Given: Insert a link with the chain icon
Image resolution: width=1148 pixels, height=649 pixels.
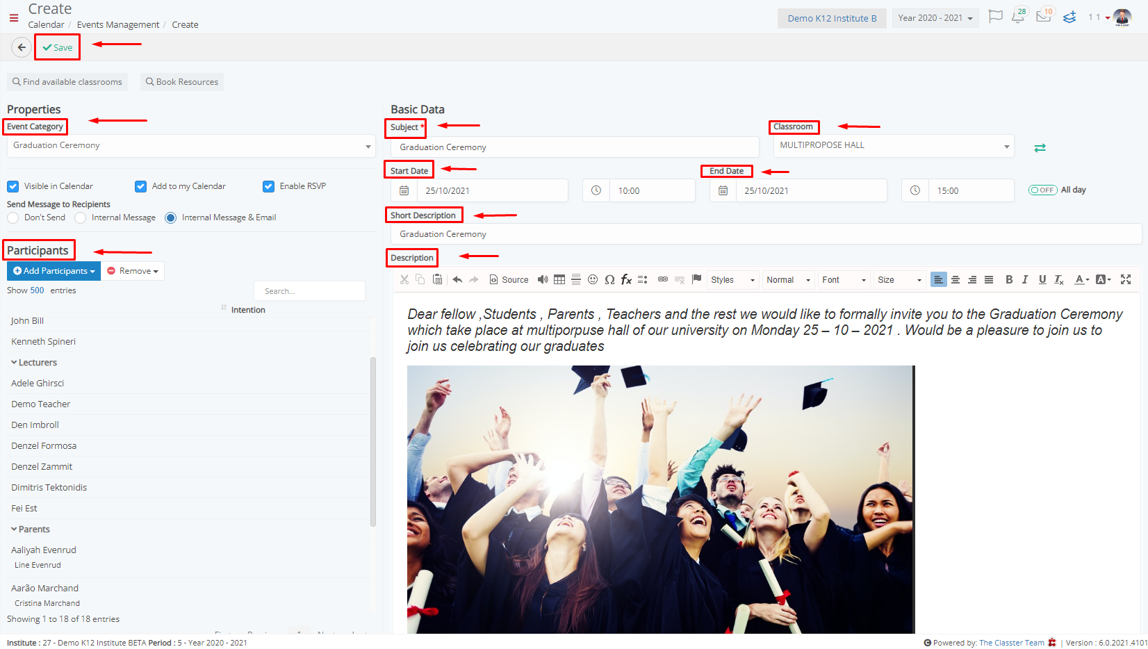Looking at the screenshot, I should coord(663,279).
